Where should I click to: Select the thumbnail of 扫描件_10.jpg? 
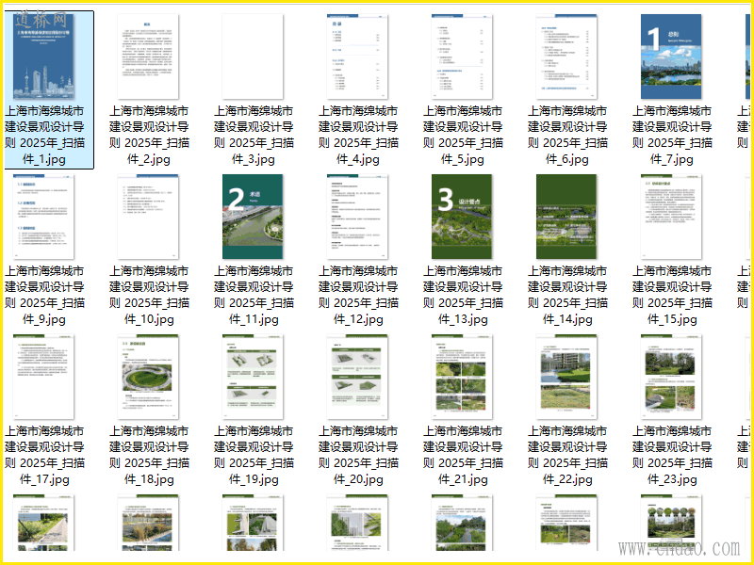[148, 217]
